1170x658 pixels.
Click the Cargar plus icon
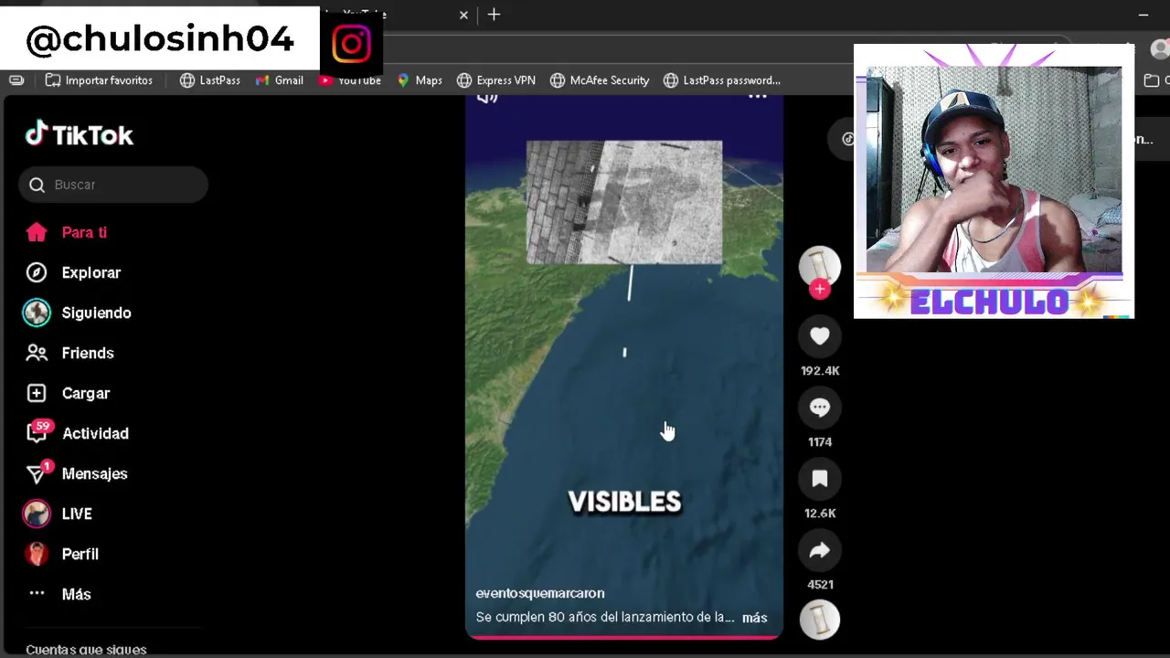[x=37, y=393]
